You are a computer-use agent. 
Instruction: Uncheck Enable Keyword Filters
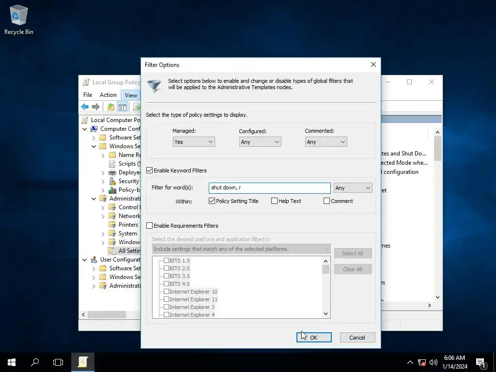[149, 170]
